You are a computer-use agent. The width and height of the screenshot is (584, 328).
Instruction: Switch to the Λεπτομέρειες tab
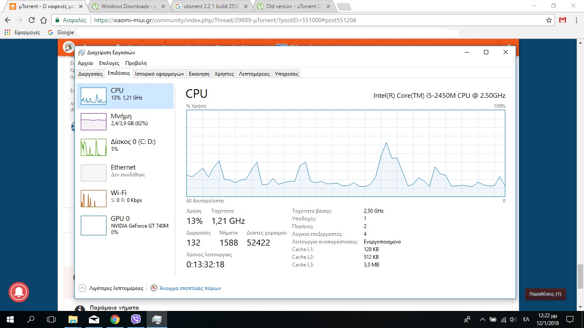[x=254, y=74]
